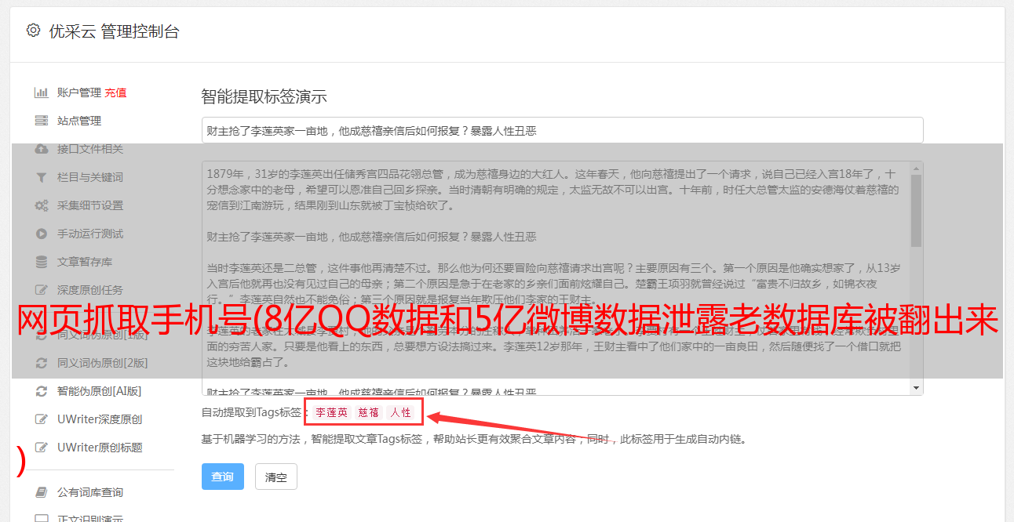Click the blue 查询 button

tap(223, 477)
